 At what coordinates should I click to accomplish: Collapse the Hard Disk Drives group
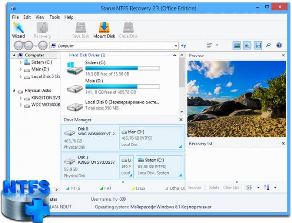coord(175,55)
